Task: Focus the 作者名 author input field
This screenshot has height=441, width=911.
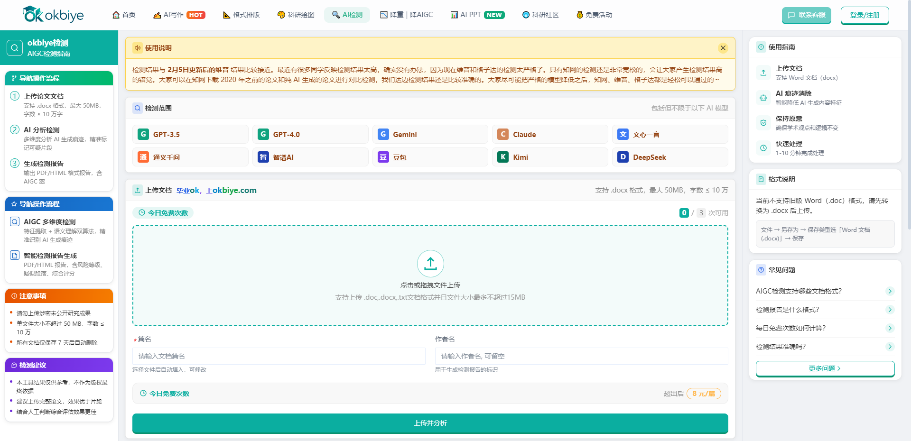Action: pyautogui.click(x=582, y=356)
